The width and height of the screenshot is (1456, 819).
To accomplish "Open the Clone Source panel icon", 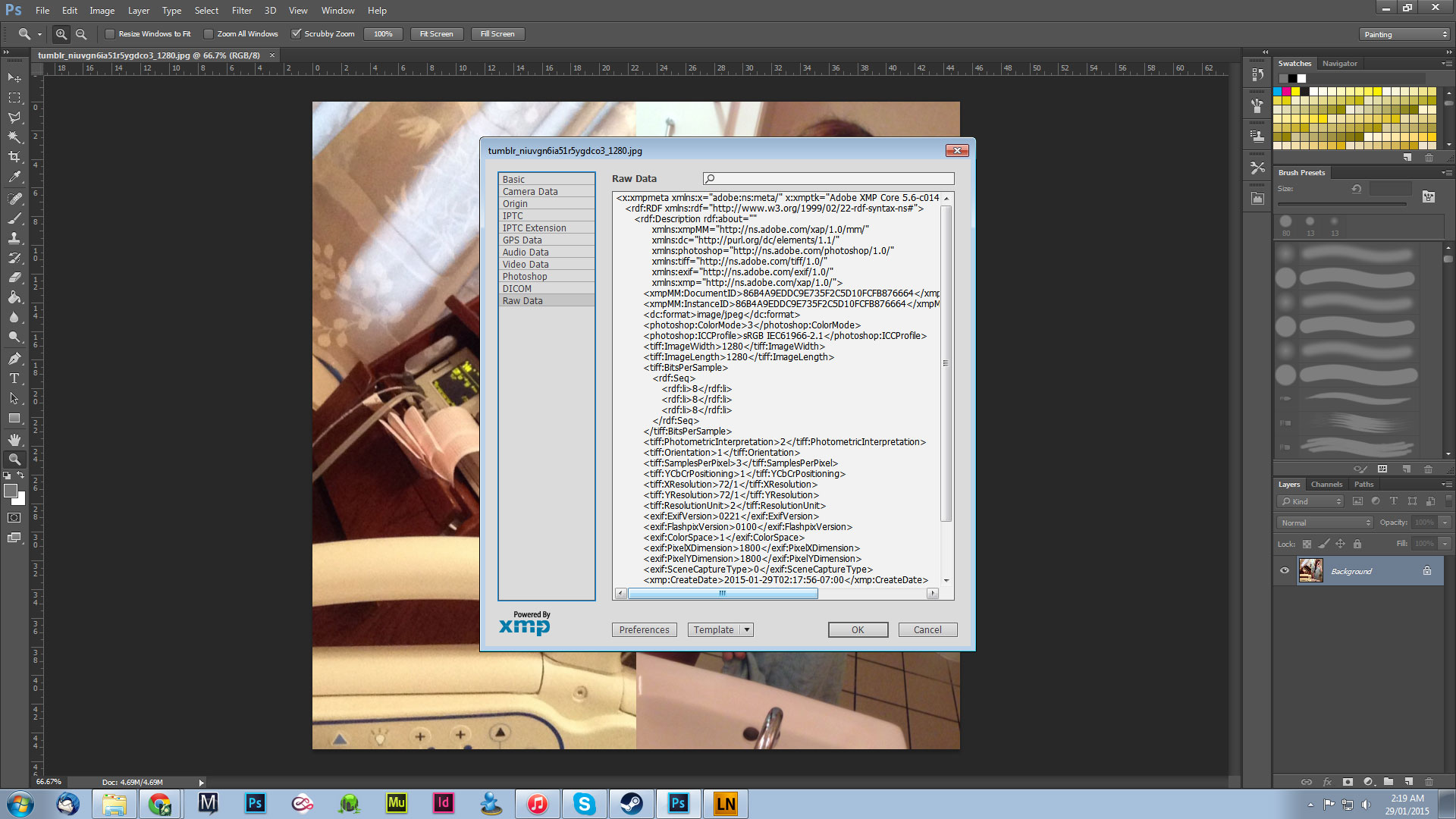I will pos(1258,136).
